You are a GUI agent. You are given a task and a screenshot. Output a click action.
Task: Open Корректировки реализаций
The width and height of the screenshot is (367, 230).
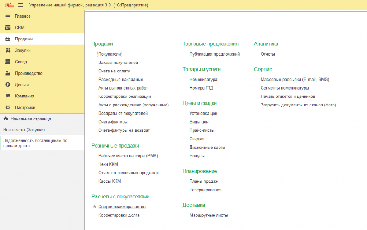(124, 96)
